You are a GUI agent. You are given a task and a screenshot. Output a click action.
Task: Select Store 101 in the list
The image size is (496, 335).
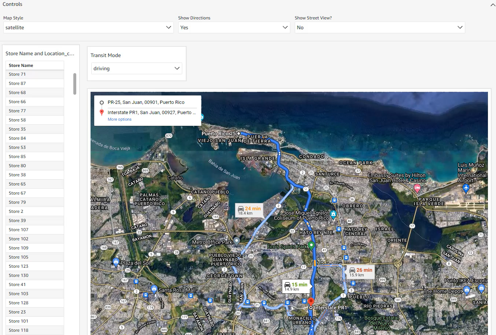point(35,321)
